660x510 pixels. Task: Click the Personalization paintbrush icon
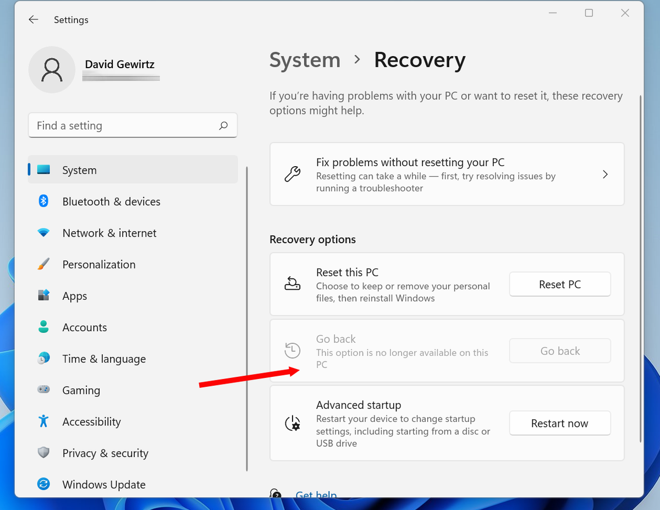point(43,264)
